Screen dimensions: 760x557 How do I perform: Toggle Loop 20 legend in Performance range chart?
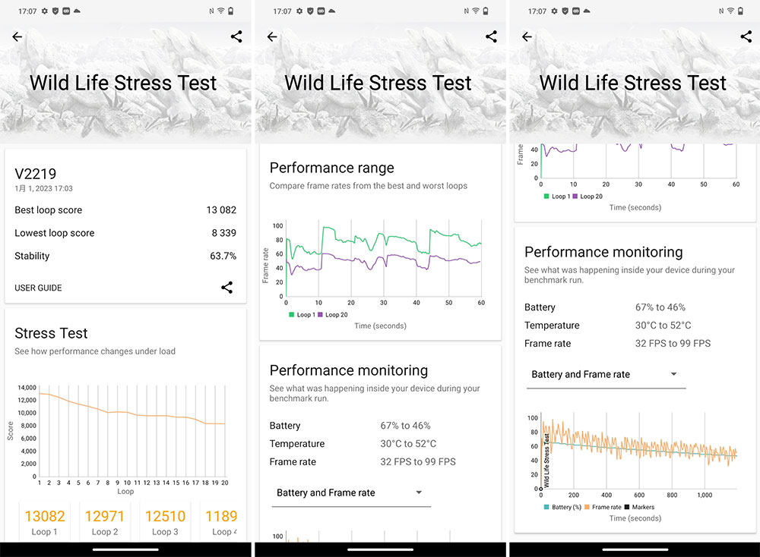(333, 315)
